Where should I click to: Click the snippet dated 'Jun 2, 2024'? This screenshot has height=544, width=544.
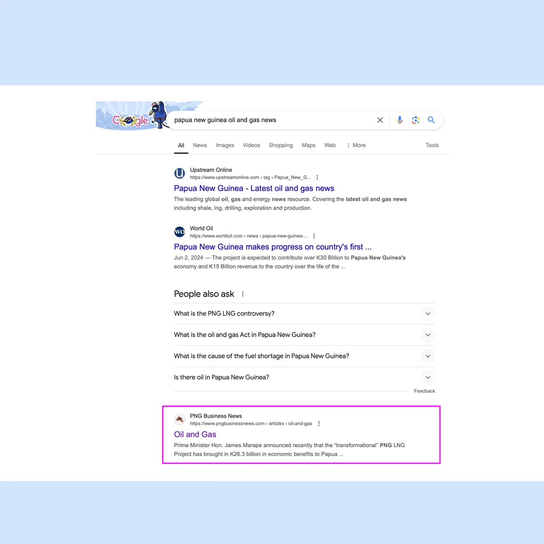[290, 262]
